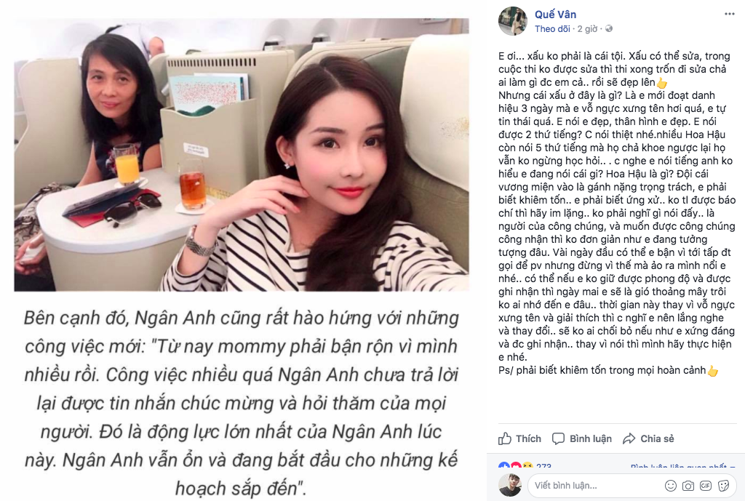
Task: Click in the Viết bình luận field
Action: (632, 485)
